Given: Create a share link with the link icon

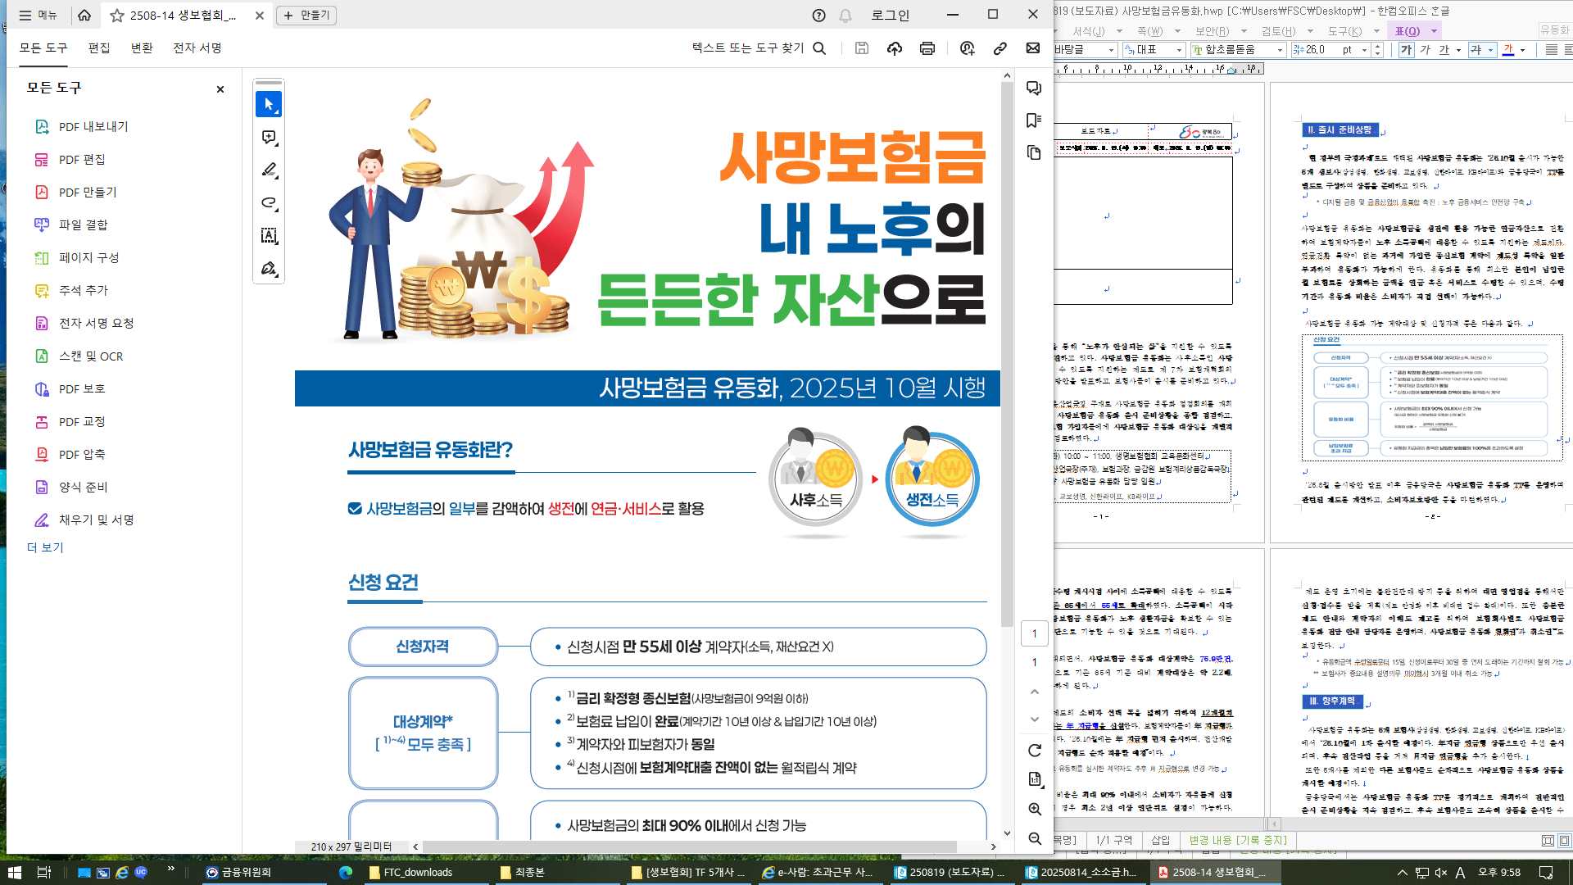Looking at the screenshot, I should point(999,48).
